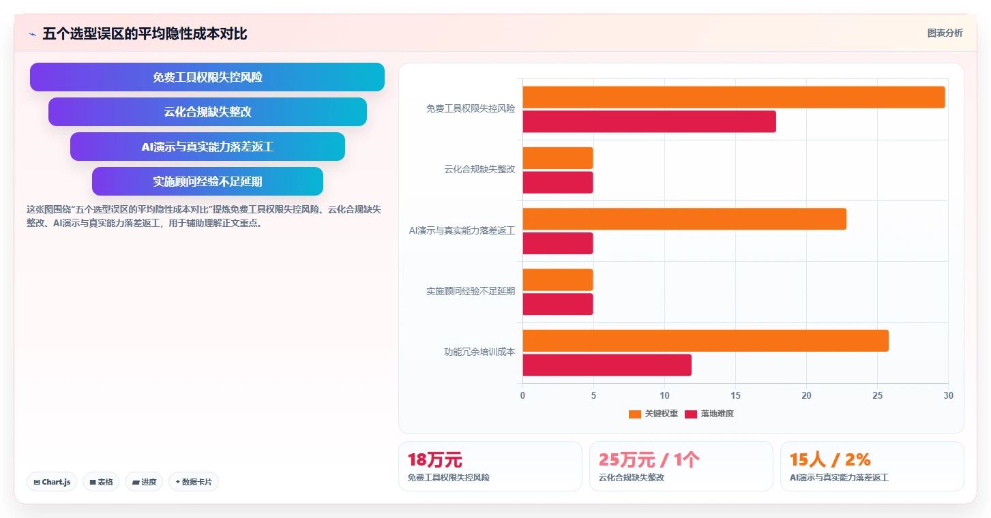Screen dimensions: 991x518
Task: Select the 实施顾问经验不足延期 funnel bar
Action: (207, 181)
